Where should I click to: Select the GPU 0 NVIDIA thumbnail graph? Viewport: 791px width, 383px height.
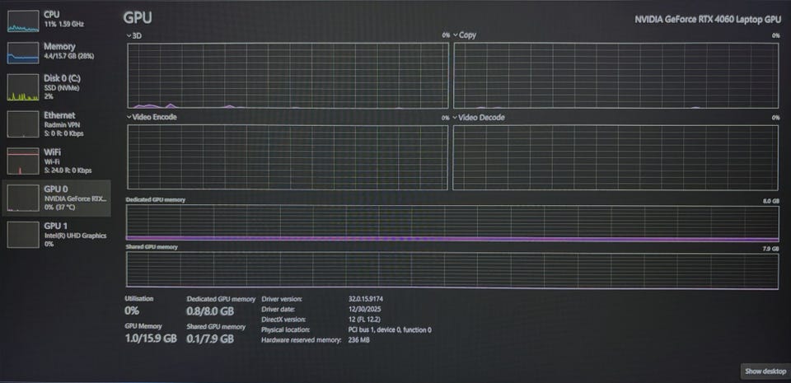point(23,198)
